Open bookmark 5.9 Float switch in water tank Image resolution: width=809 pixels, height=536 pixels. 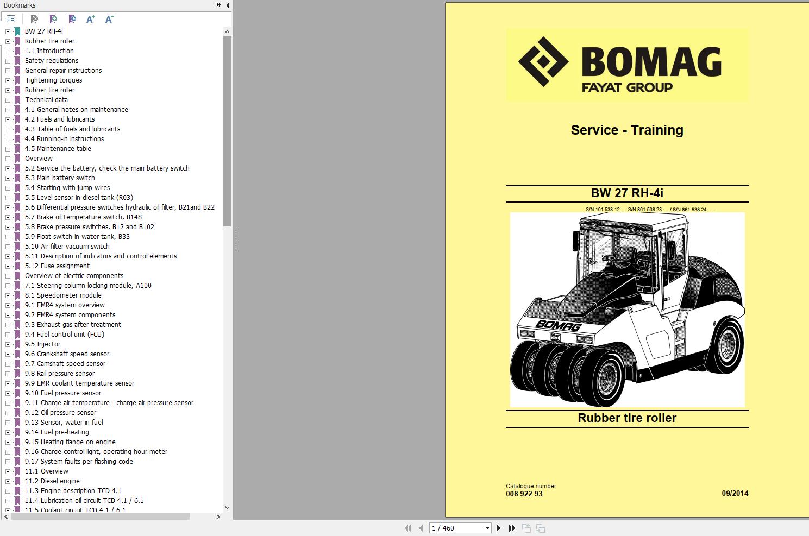[x=77, y=237]
